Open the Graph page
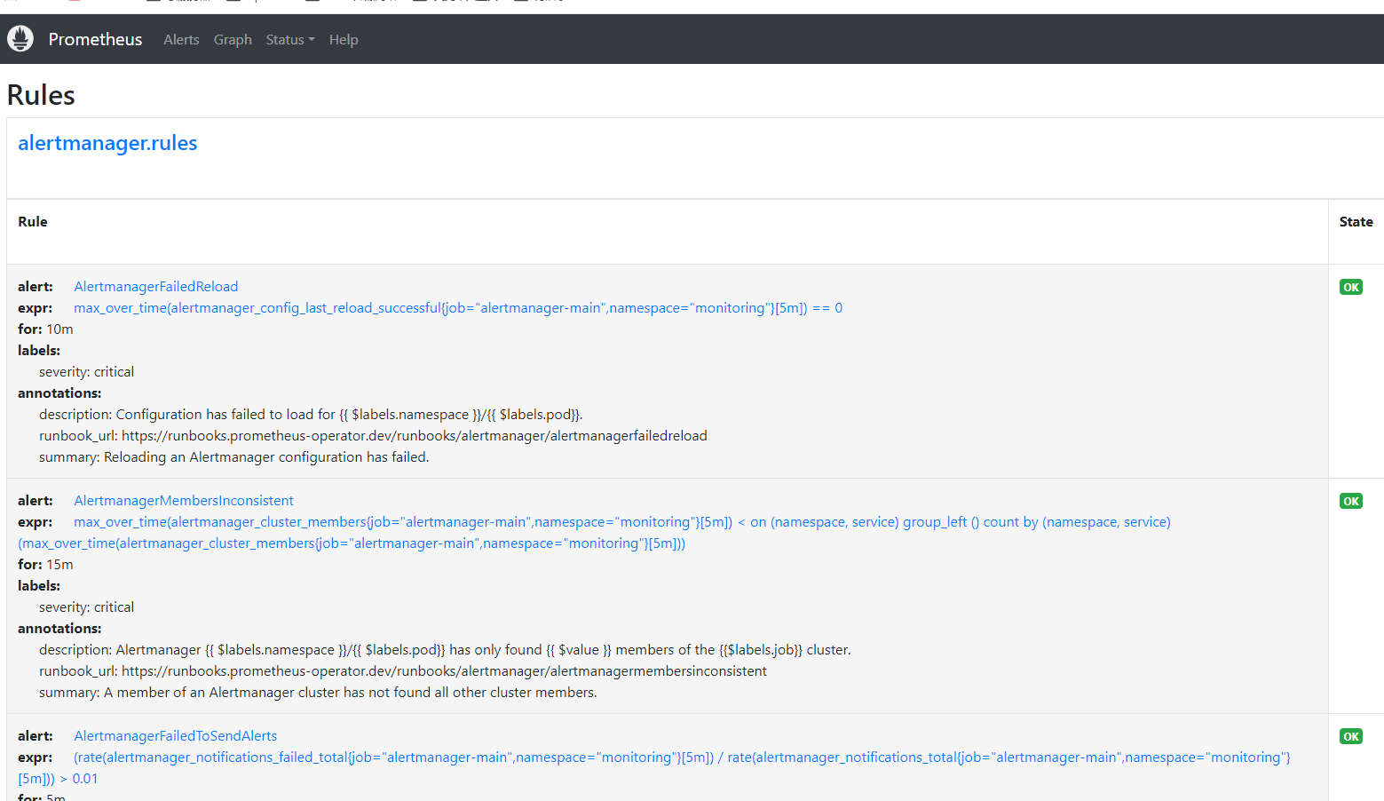The height and width of the screenshot is (801, 1384). pyautogui.click(x=233, y=40)
